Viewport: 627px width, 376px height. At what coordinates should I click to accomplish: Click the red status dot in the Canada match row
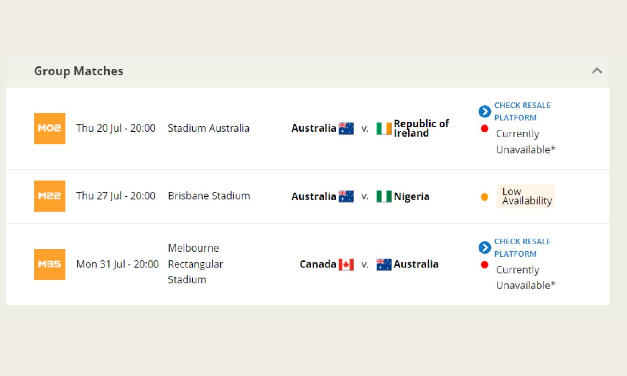(x=484, y=264)
